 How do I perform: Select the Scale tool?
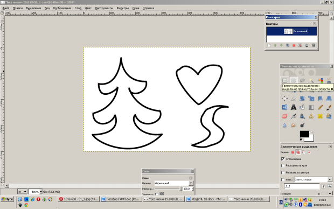click(311, 99)
